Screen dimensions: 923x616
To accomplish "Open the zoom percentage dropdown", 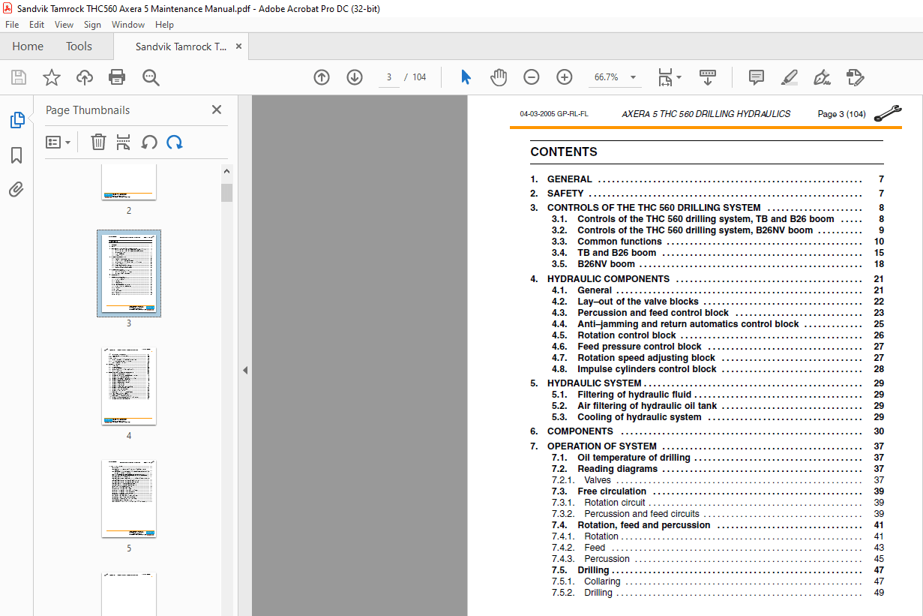I will point(632,77).
